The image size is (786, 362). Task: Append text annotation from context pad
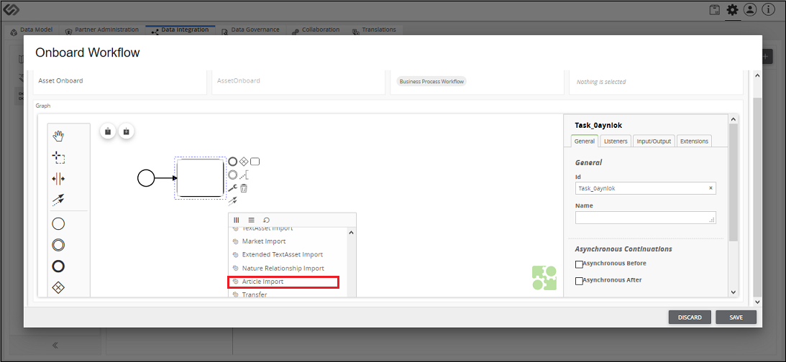244,175
